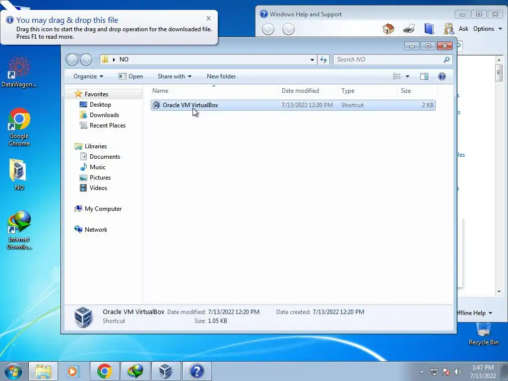Sort by the Date modified column header
Screen dimensions: 508x381
(308, 91)
